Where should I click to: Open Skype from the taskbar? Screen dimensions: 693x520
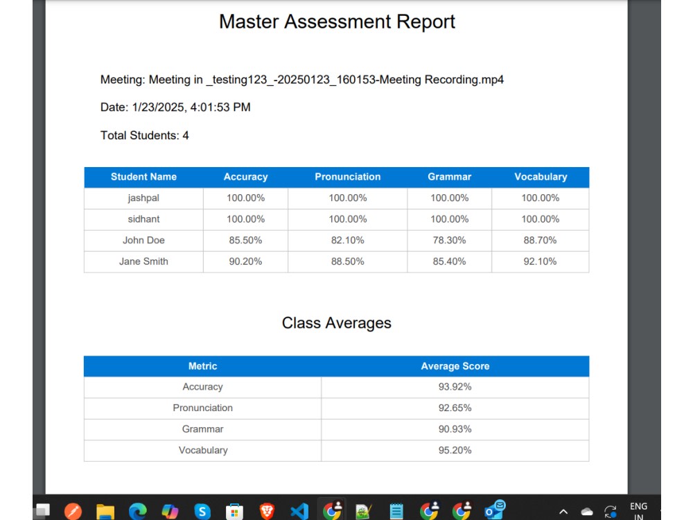point(202,512)
